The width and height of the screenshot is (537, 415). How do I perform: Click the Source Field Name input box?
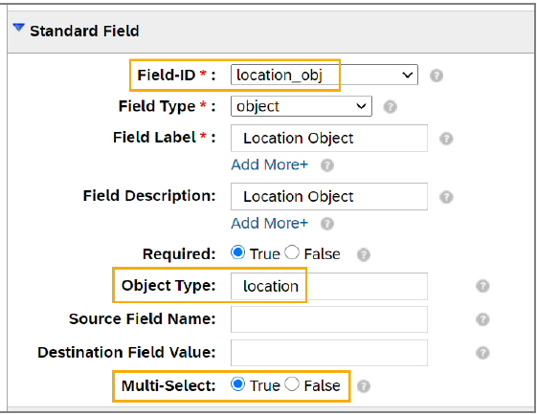point(329,319)
